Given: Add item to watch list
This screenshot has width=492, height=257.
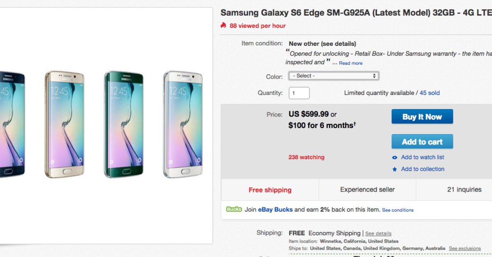Looking at the screenshot, I should tap(422, 157).
